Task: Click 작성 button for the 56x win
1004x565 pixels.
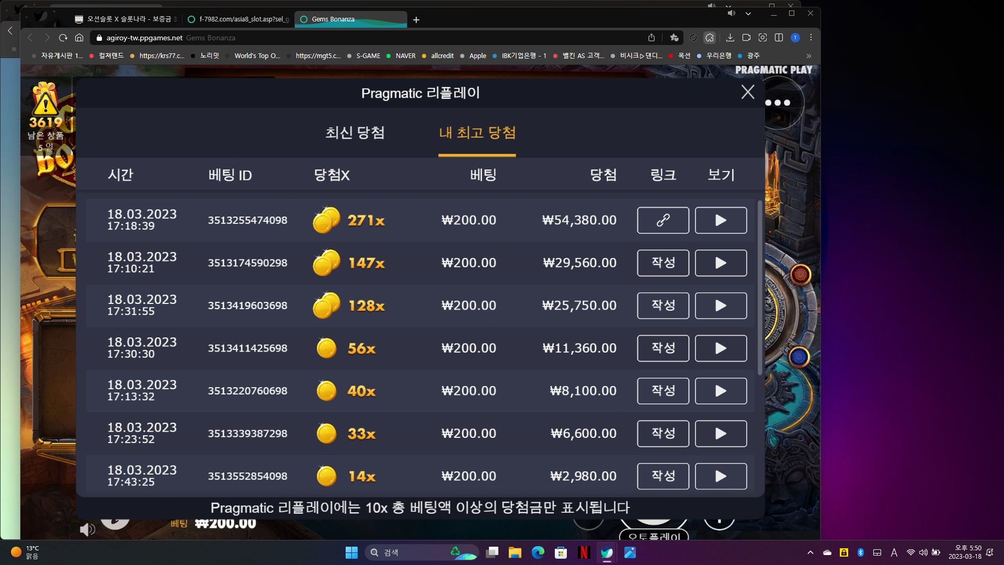Action: [663, 348]
